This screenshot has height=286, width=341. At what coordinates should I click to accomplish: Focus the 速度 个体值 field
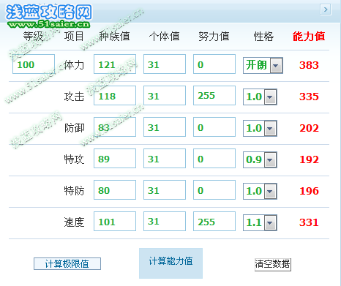tap(165, 222)
